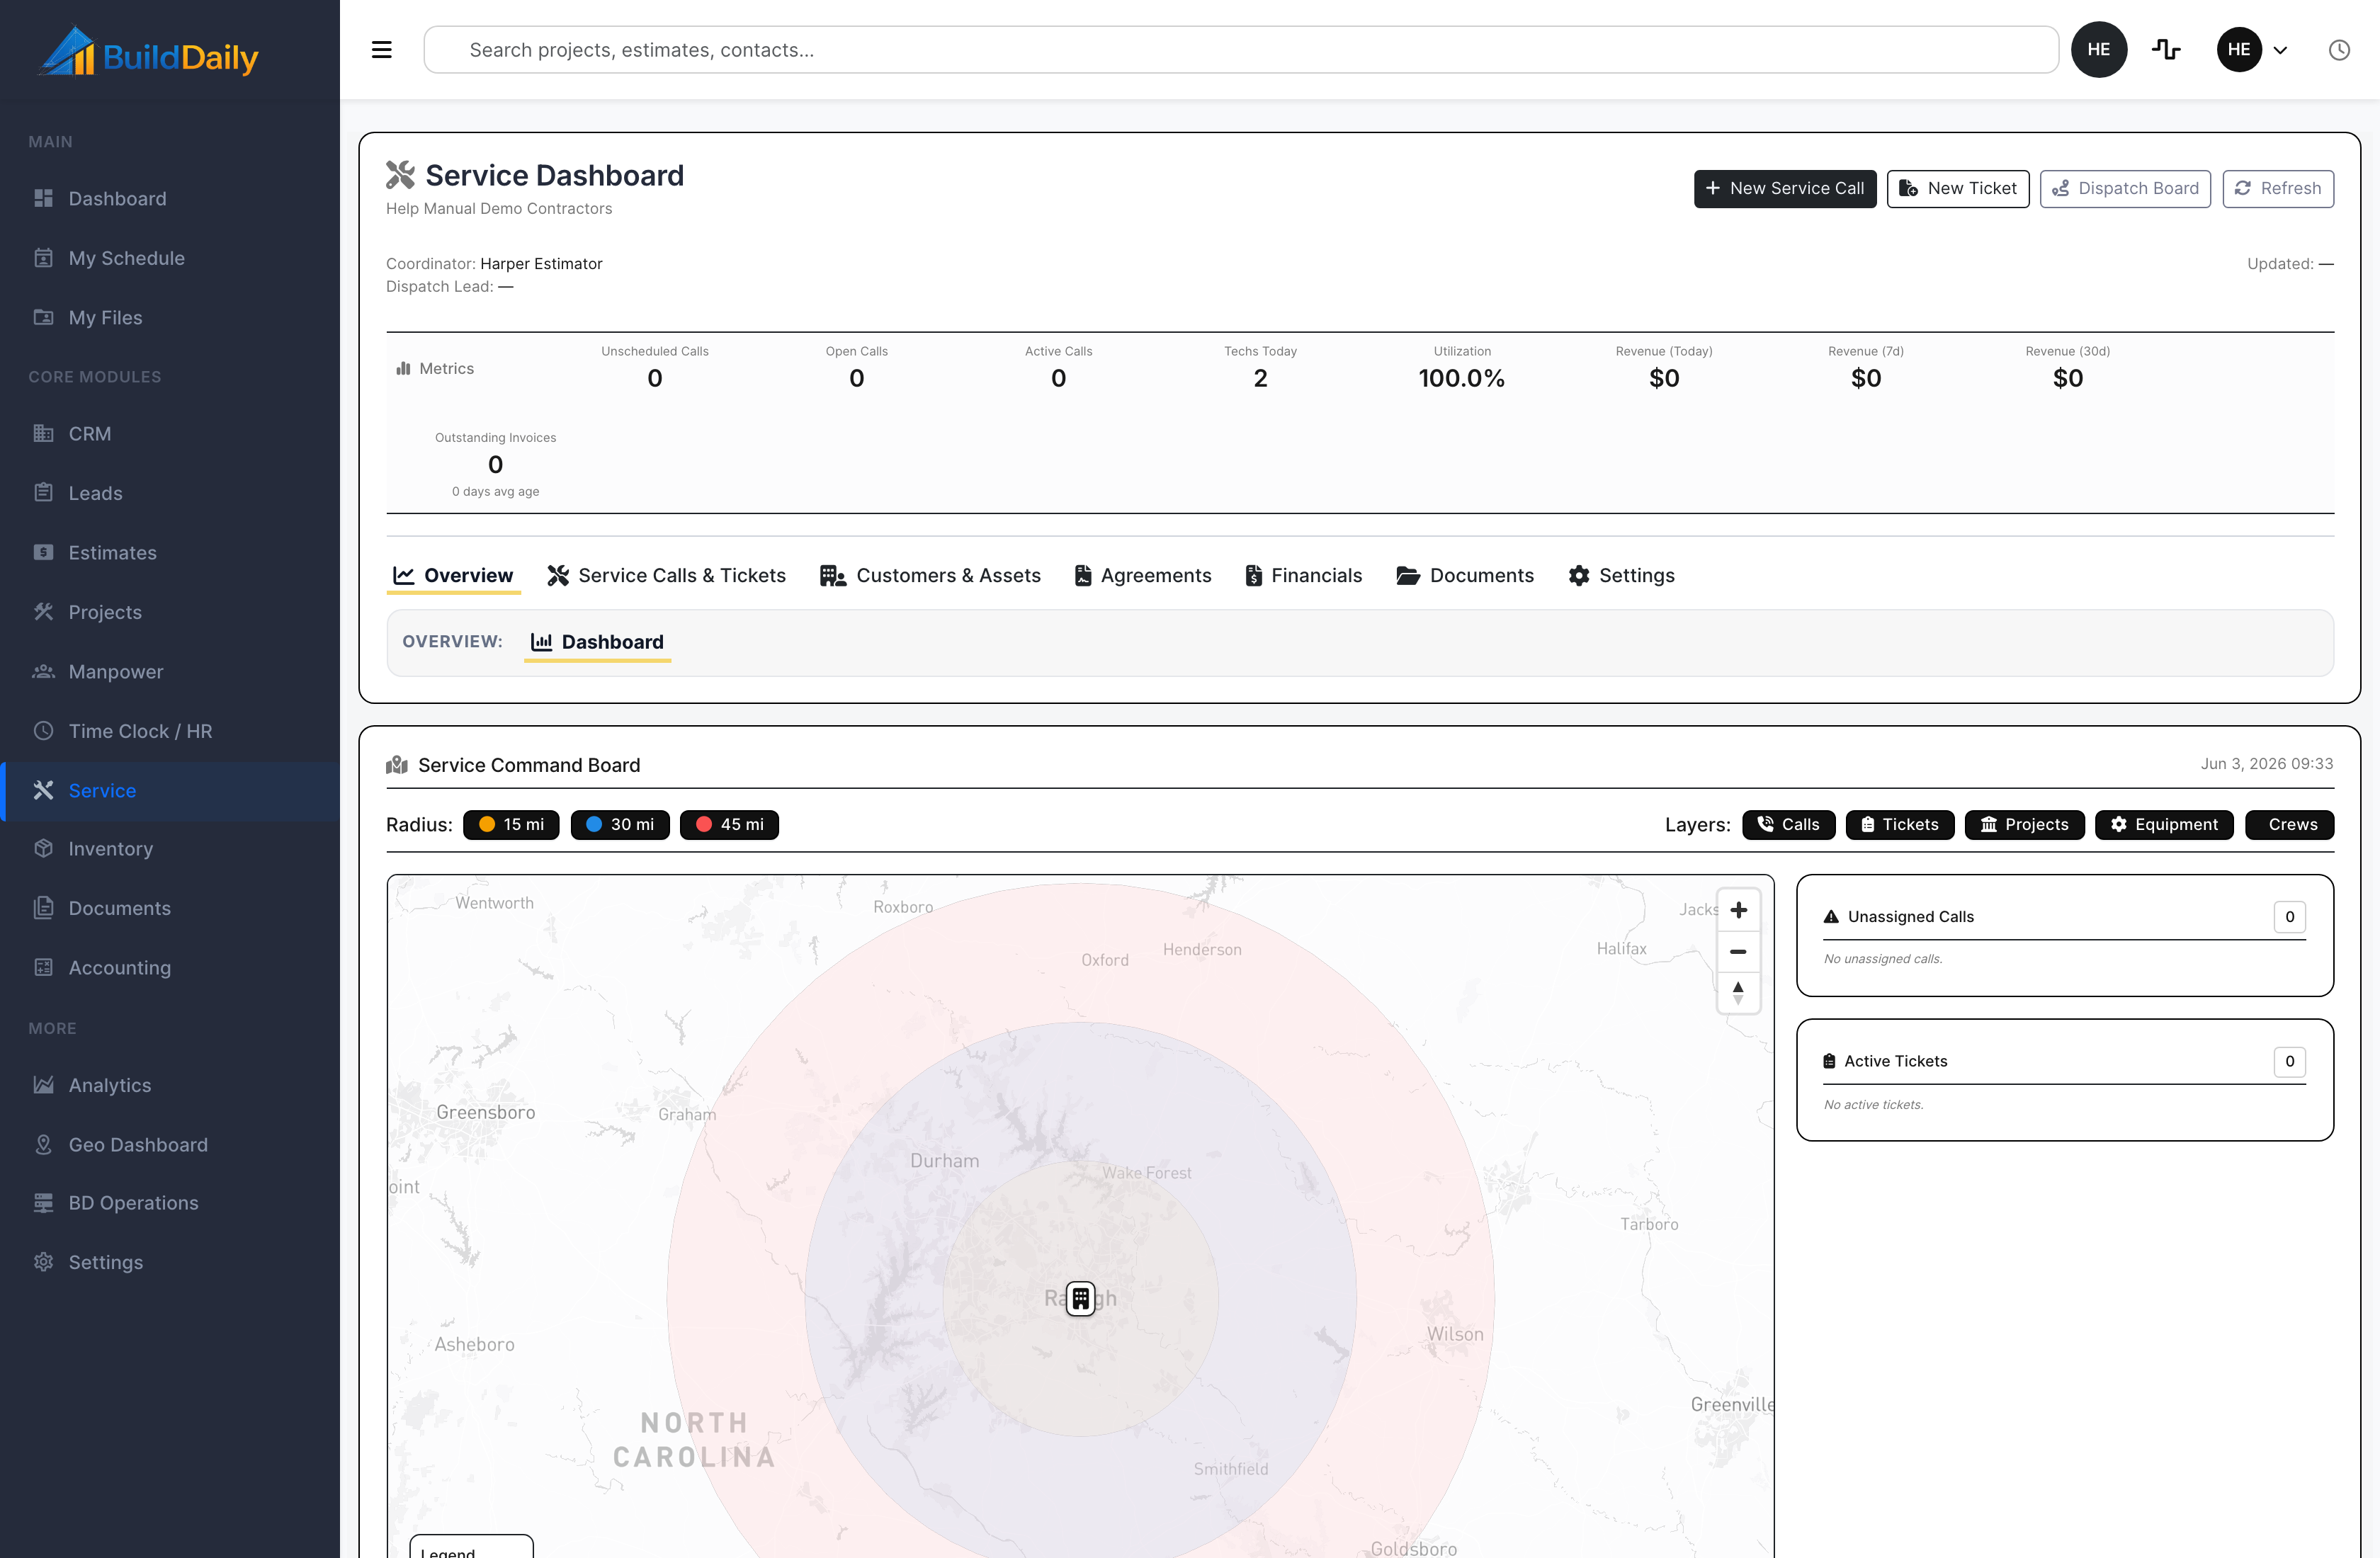The width and height of the screenshot is (2380, 1558).
Task: Open Documents in the sidebar
Action: click(170, 908)
